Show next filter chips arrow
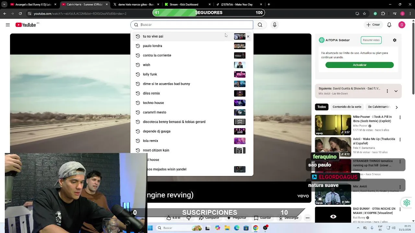This screenshot has width=415, height=233. [x=397, y=107]
